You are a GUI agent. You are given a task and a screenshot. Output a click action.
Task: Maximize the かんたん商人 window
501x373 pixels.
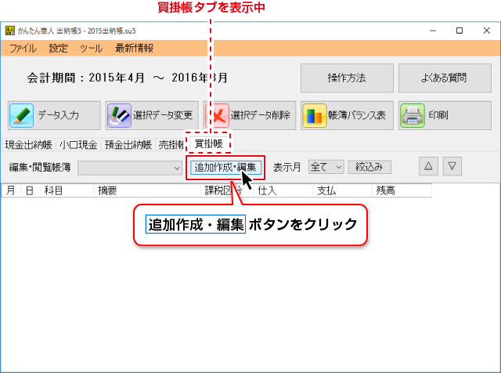tap(460, 31)
